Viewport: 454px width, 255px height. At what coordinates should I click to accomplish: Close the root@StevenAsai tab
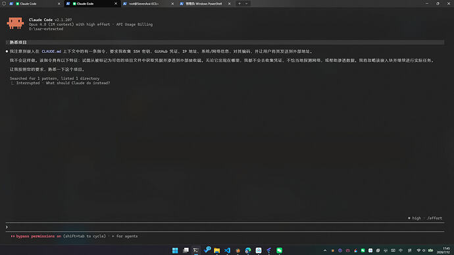[172, 4]
